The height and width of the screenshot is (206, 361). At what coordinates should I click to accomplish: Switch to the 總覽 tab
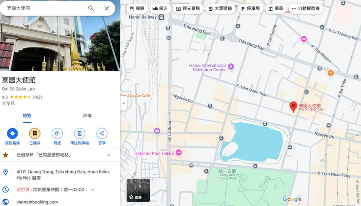click(x=27, y=115)
